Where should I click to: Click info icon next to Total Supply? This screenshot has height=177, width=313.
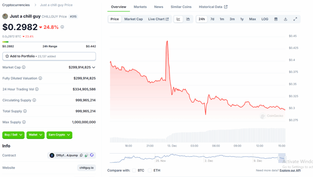tap(25, 111)
